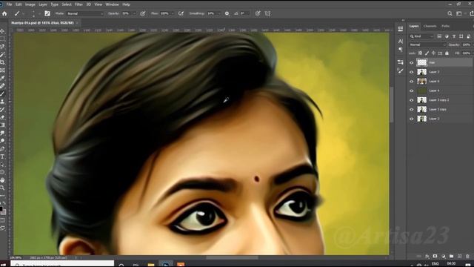Open the brush preset picker arrow
The width and height of the screenshot is (474, 267).
tap(24, 13)
